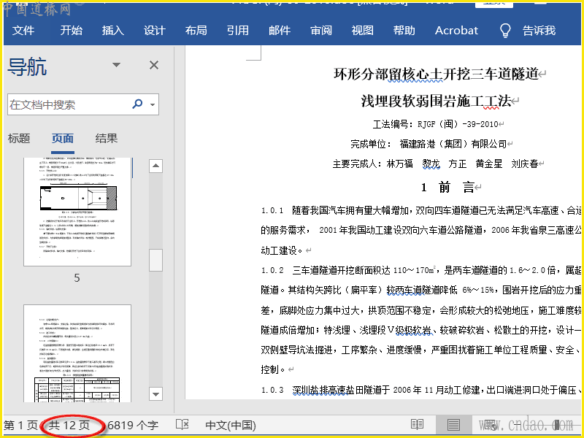
Task: Open navigation pane options dropdown arrow
Action: click(x=116, y=65)
